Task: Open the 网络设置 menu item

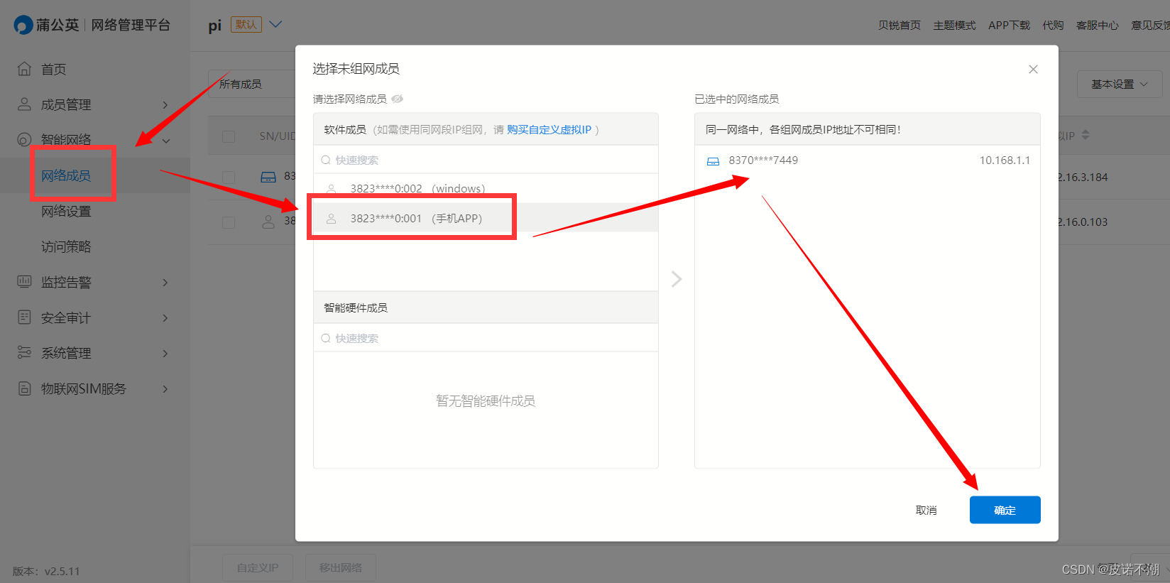Action: tap(66, 211)
